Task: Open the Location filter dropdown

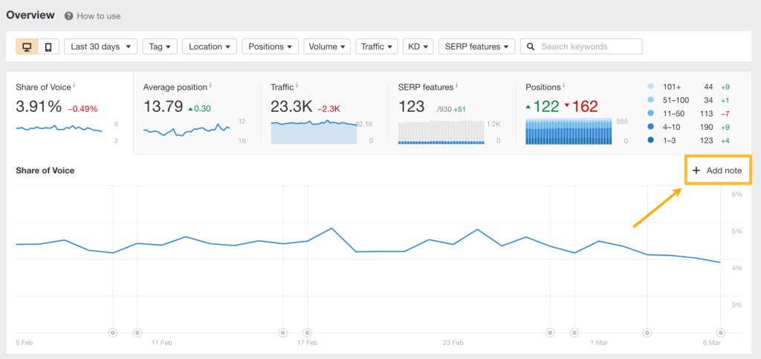Action: click(210, 47)
